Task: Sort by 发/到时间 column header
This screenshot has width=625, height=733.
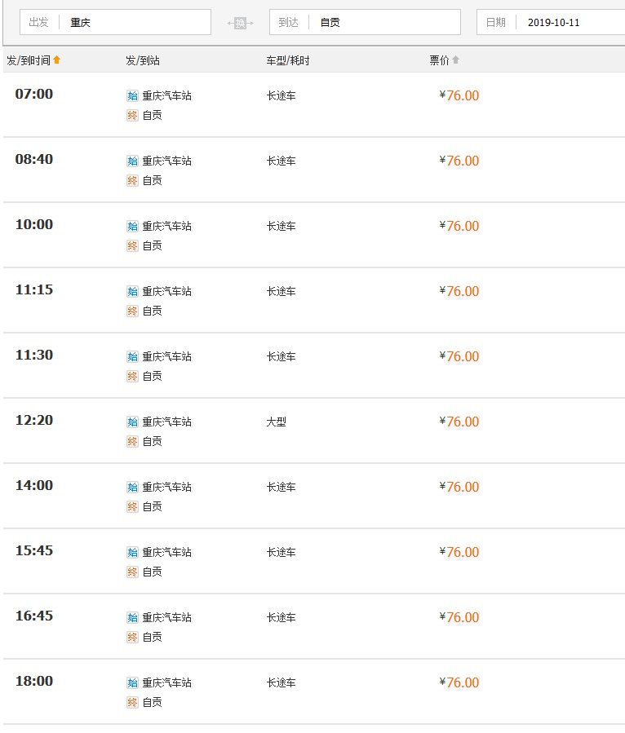Action: pyautogui.click(x=29, y=60)
